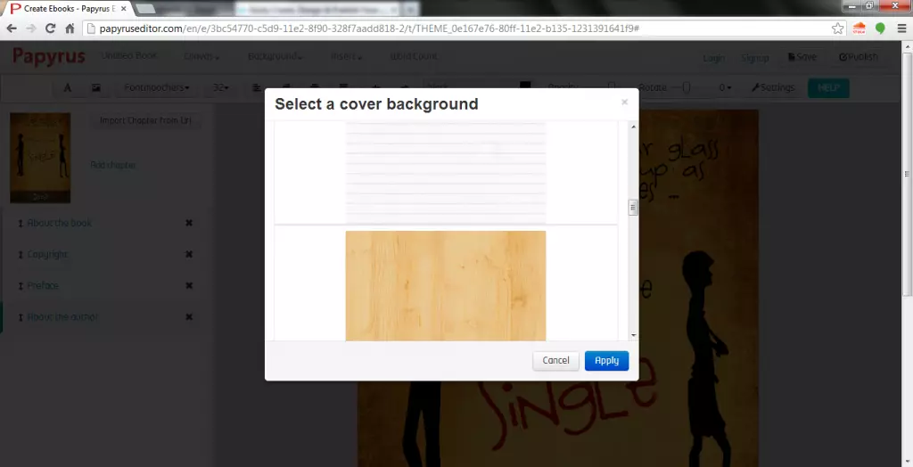Select the book cover thumbnail in sidebar
913x467 pixels.
click(40, 158)
